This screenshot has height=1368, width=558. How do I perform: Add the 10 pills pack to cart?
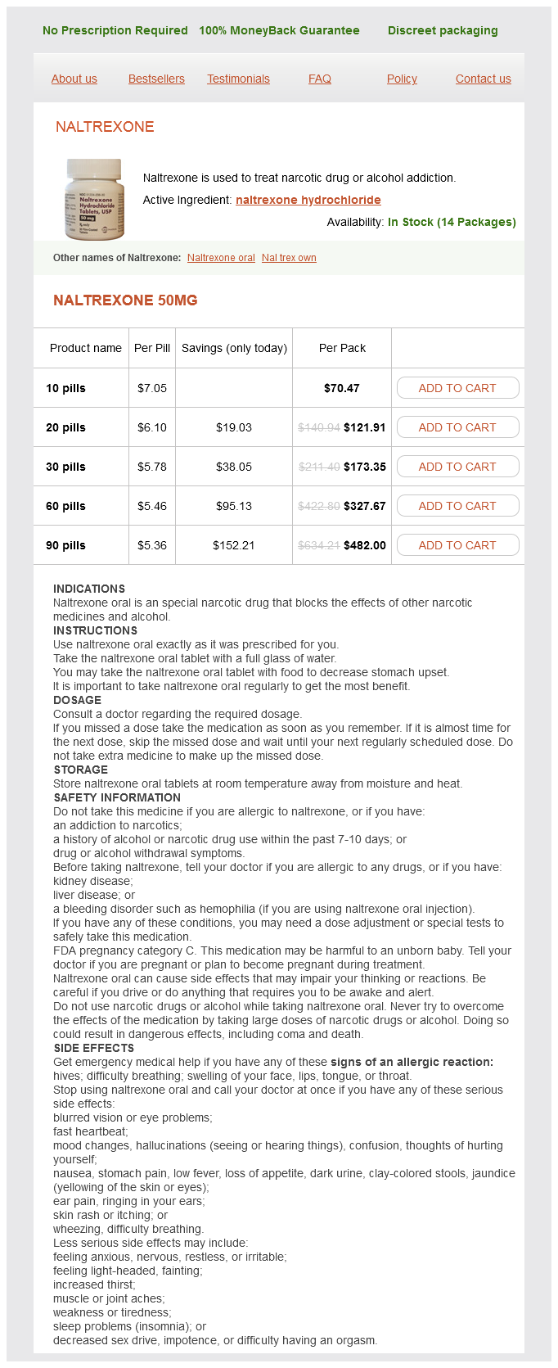[457, 388]
